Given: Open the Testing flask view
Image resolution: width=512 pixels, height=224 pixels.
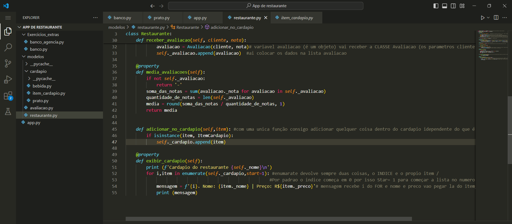Looking at the screenshot, I should (x=8, y=111).
